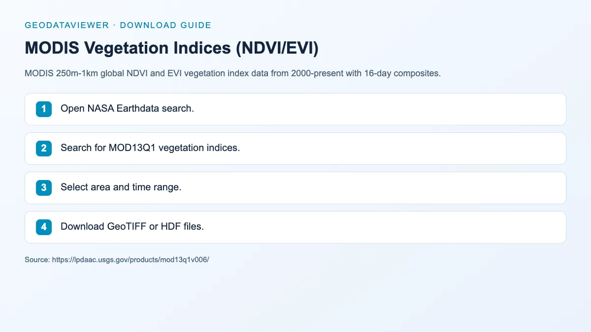Click the step 2 number badge

tap(44, 148)
